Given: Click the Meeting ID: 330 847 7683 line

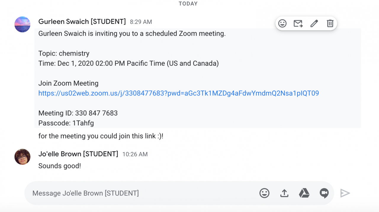Looking at the screenshot, I should pos(78,113).
